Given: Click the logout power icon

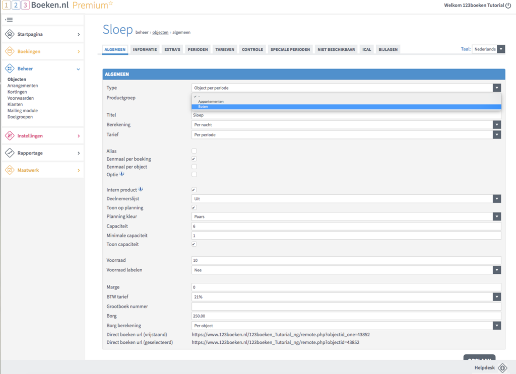Looking at the screenshot, I should pos(508,5).
